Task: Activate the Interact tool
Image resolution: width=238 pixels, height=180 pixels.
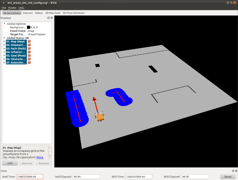Action: tap(28, 13)
